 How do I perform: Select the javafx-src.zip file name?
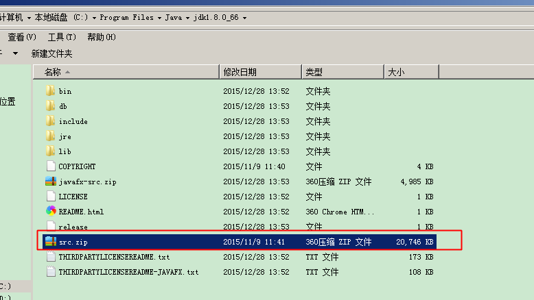[88, 182]
